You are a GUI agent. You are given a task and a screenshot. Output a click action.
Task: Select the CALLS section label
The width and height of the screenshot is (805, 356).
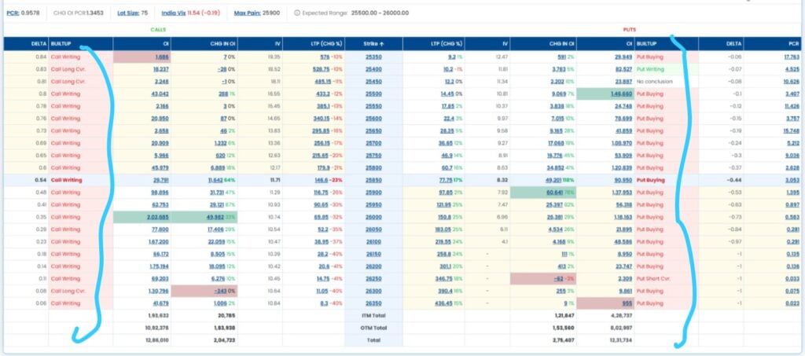[x=160, y=30]
